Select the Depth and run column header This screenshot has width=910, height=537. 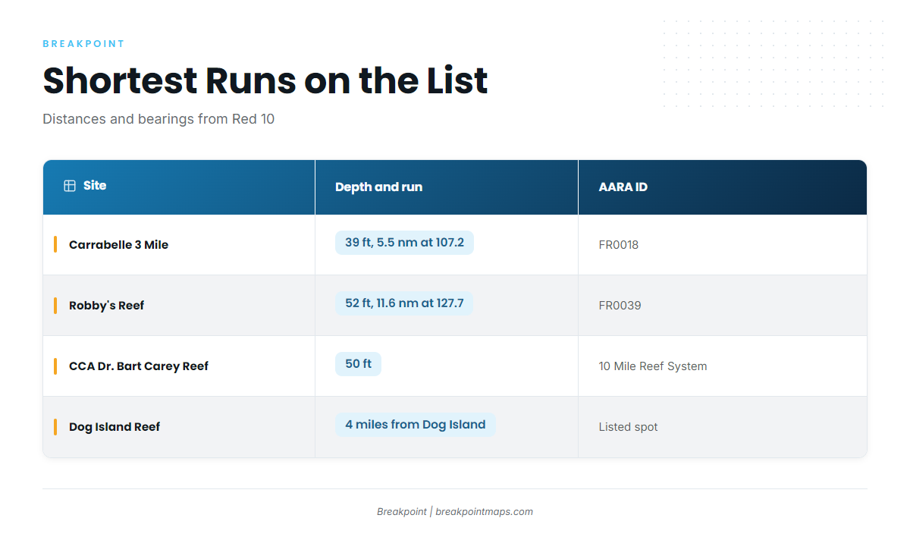point(447,187)
